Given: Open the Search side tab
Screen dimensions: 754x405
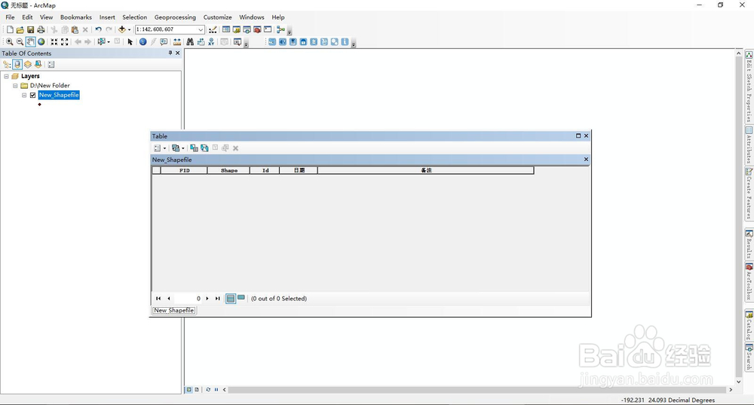Looking at the screenshot, I should [749, 358].
